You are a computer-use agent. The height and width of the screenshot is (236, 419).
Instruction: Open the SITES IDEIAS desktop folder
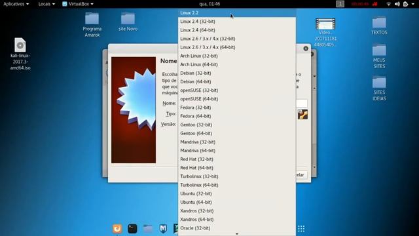(379, 88)
